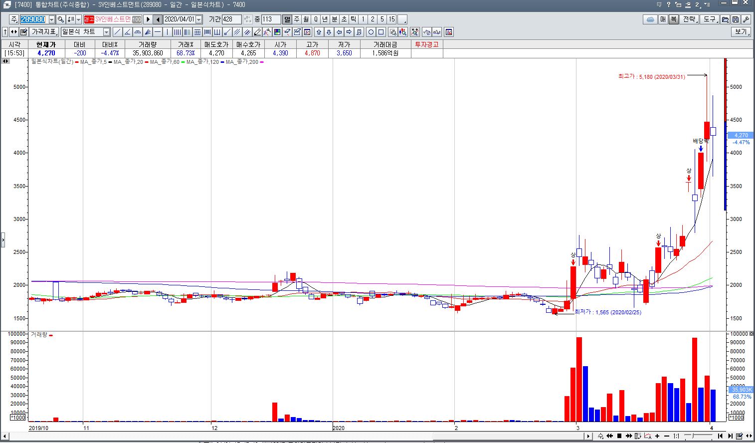Open the stock code dropdown arrow
The height and width of the screenshot is (443, 755).
(52, 19)
